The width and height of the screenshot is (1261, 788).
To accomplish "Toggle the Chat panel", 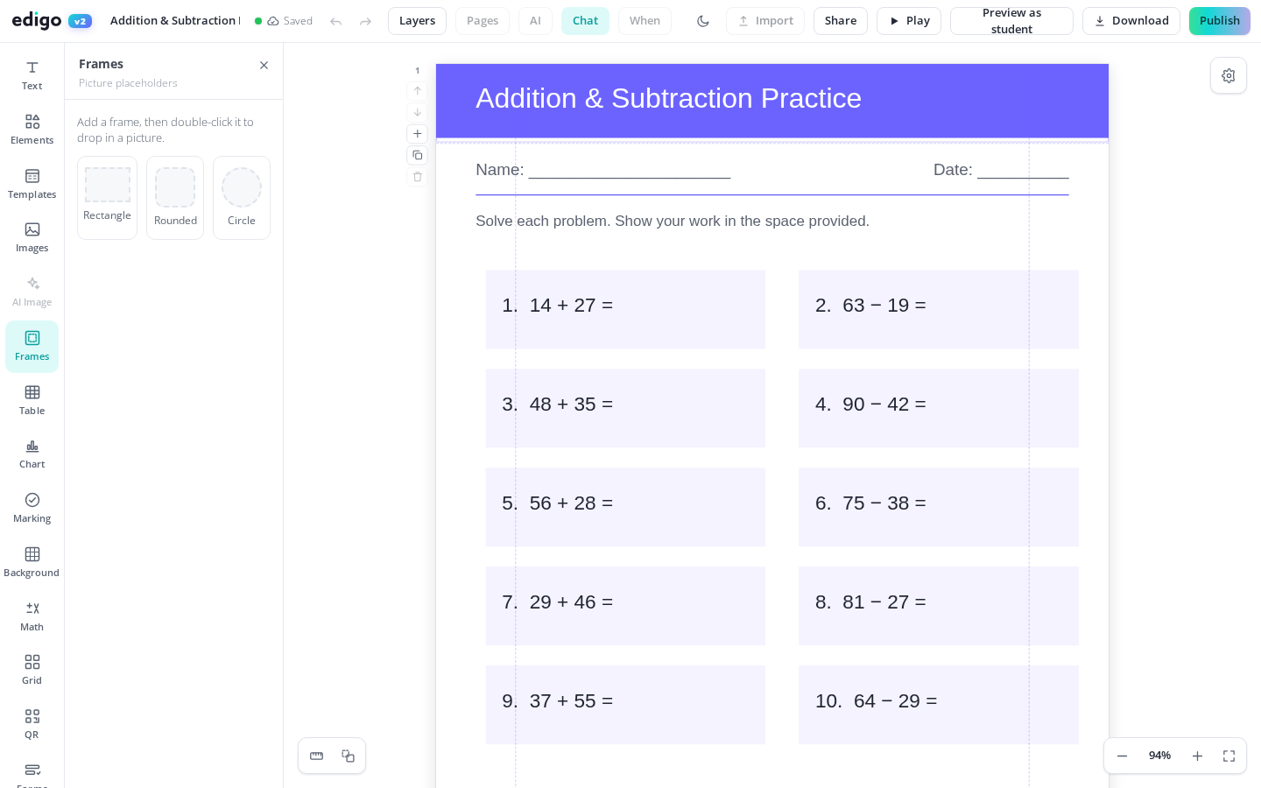I will [585, 21].
